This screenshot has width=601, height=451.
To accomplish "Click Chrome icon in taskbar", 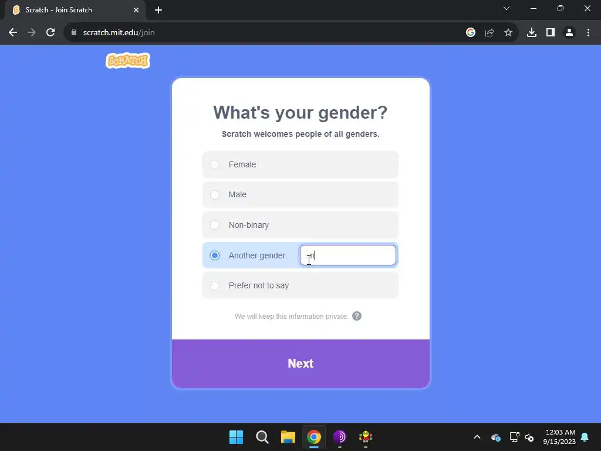I will coord(313,437).
